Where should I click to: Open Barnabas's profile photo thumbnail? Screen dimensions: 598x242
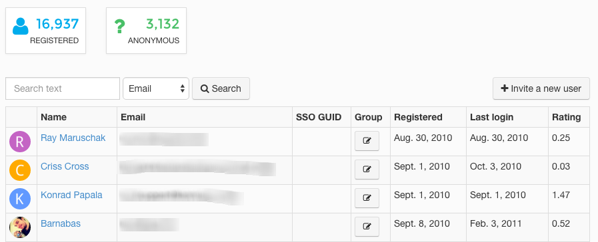point(20,227)
